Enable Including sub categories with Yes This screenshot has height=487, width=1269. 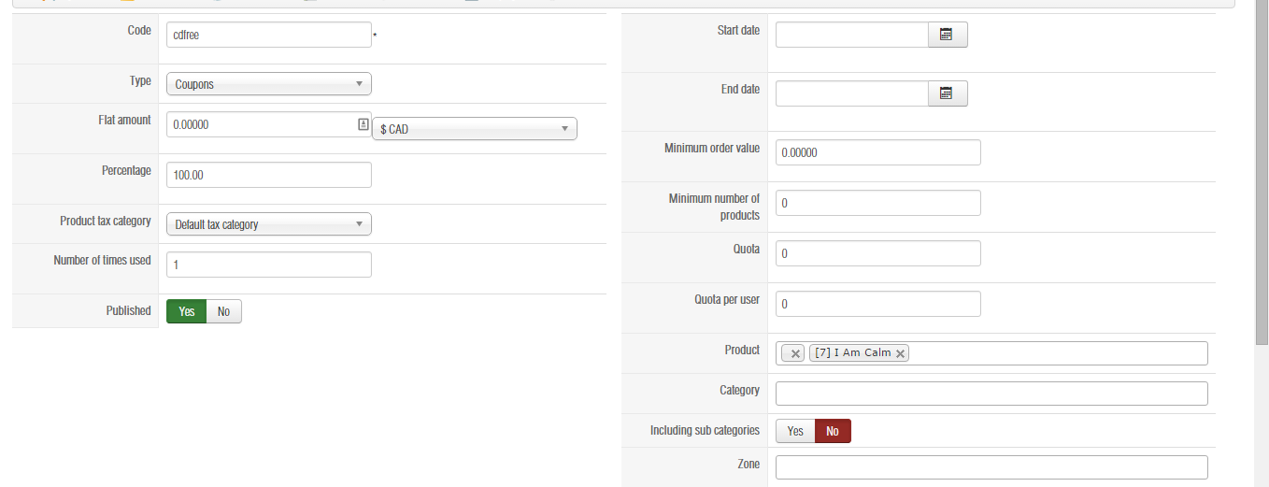[x=795, y=431]
